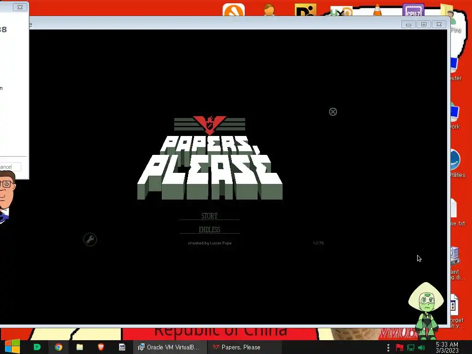This screenshot has width=472, height=354.
Task: Select the orange circle desktop icon
Action: (234, 10)
